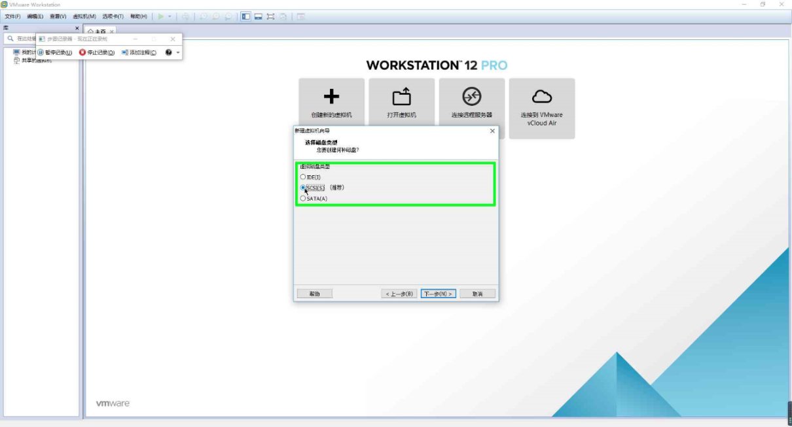
Task: Expand the power options dropdown arrow
Action: (x=170, y=16)
